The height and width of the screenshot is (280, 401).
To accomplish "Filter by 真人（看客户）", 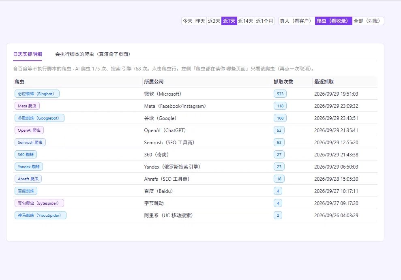I will click(297, 21).
